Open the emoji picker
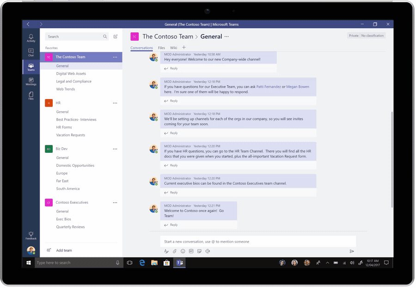This screenshot has width=416, height=288. [182, 251]
